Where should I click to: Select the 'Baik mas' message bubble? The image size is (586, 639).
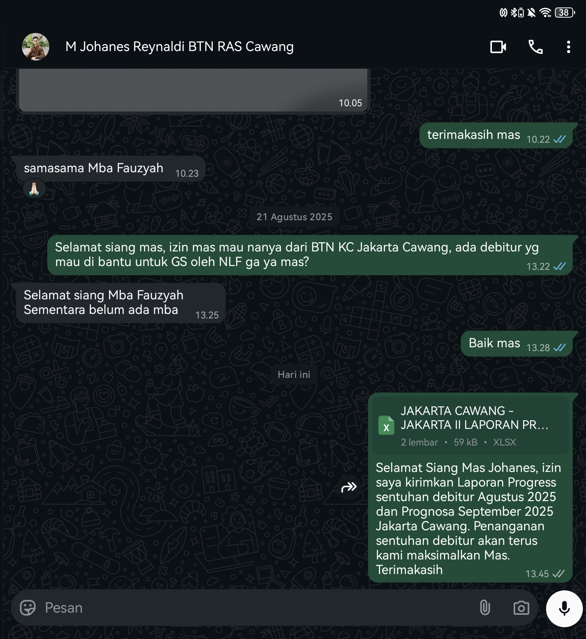click(x=516, y=343)
